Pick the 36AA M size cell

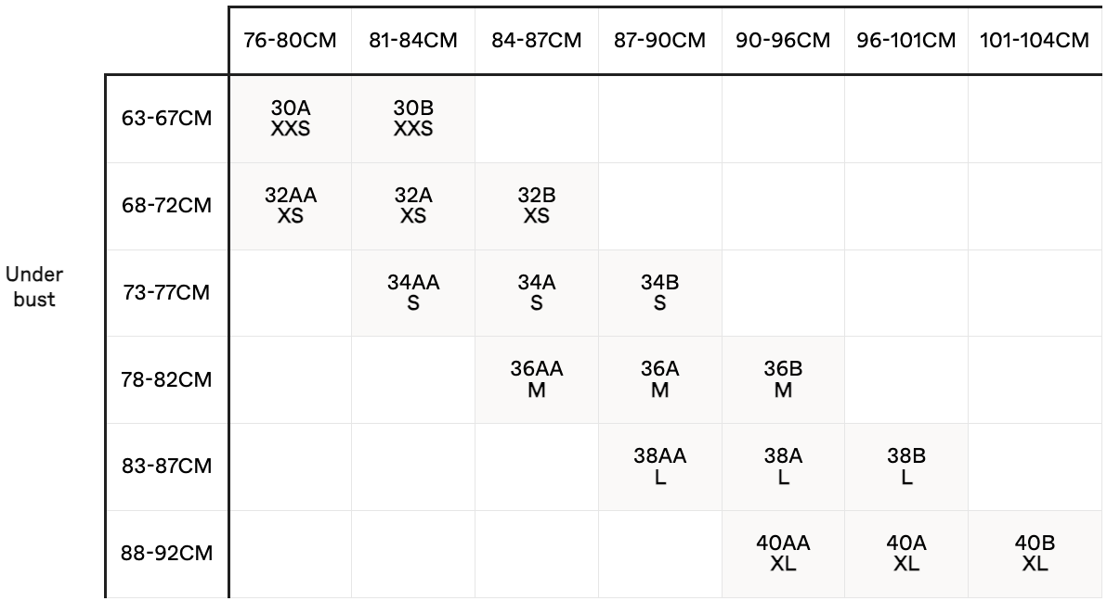click(x=537, y=379)
